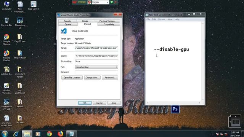Show hidden system tray icons
244x137 pixels.
tap(213, 134)
